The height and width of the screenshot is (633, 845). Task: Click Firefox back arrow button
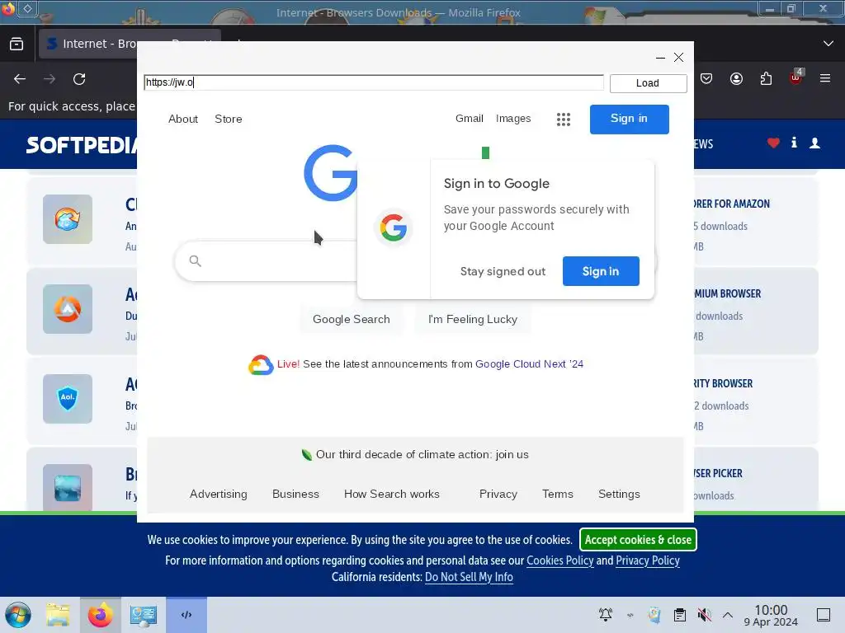coord(20,79)
